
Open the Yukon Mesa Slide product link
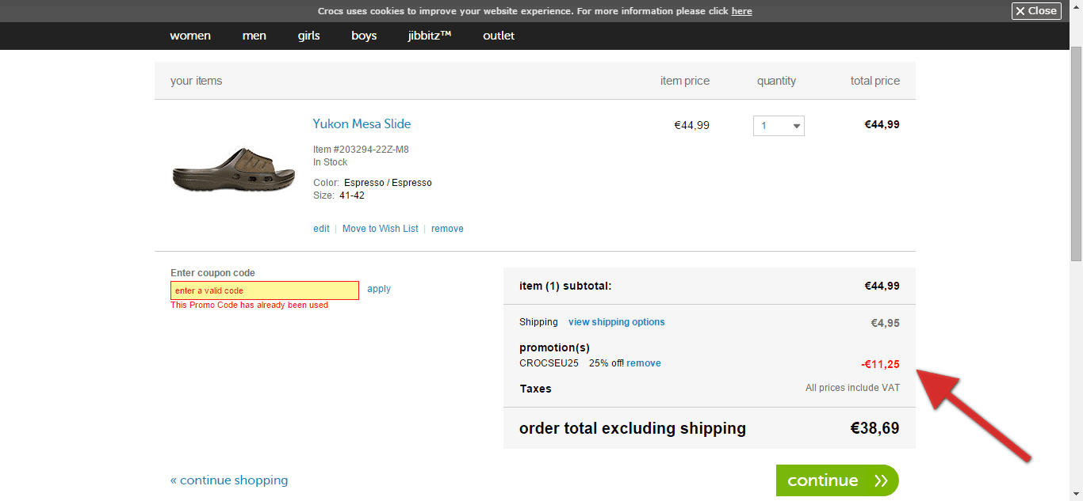point(362,123)
